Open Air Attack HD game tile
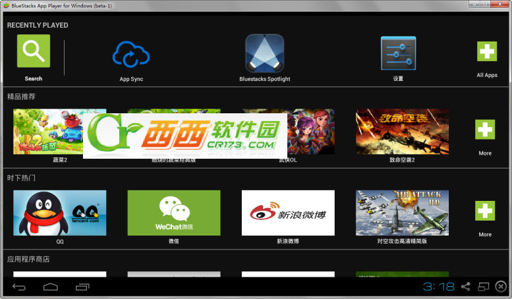This screenshot has height=299, width=512. pos(402,213)
